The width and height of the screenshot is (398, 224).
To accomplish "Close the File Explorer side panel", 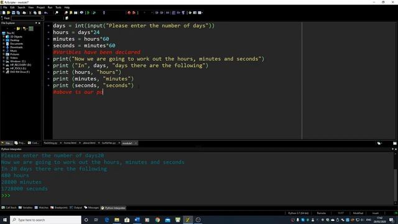I will click(39, 23).
